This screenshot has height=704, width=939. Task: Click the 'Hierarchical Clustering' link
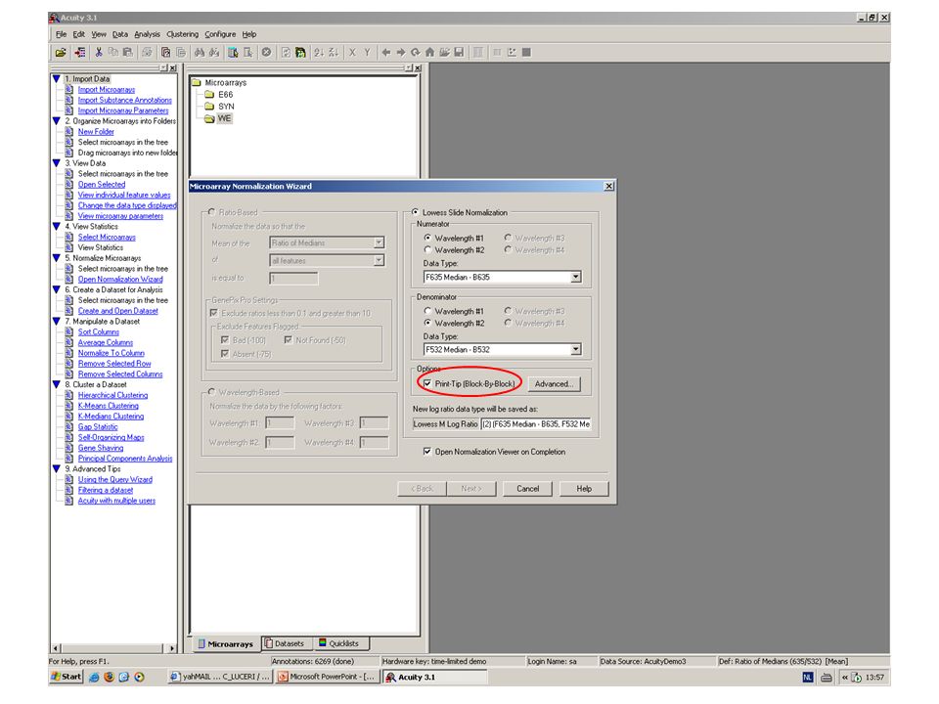point(112,395)
